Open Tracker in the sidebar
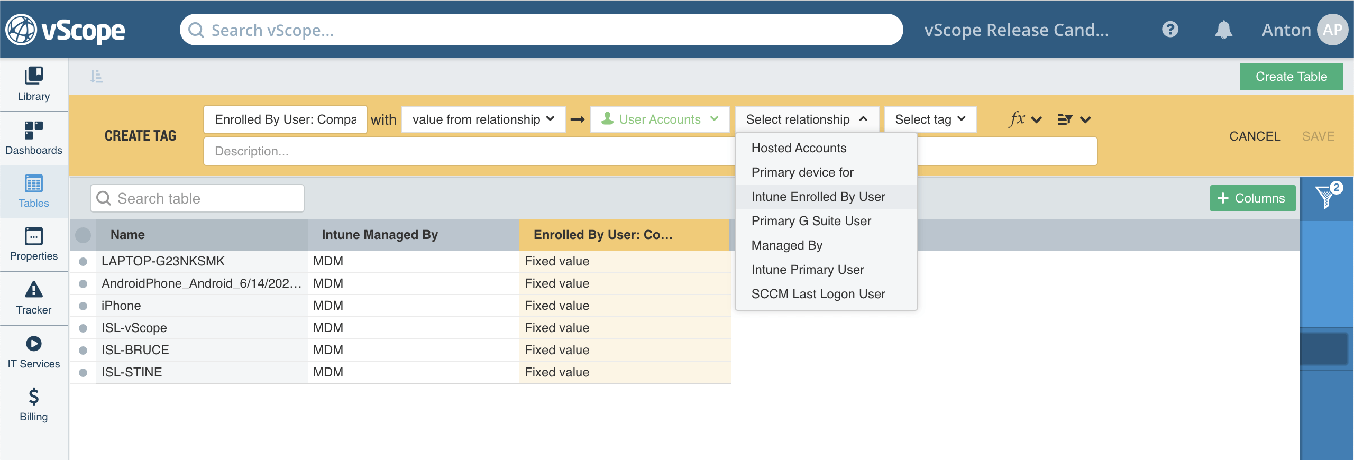Viewport: 1354px width, 460px height. tap(34, 298)
